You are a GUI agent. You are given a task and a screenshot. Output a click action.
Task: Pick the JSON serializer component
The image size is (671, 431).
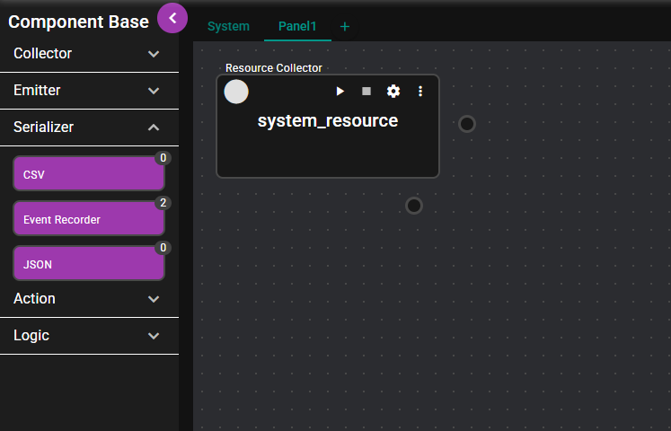pyautogui.click(x=88, y=264)
